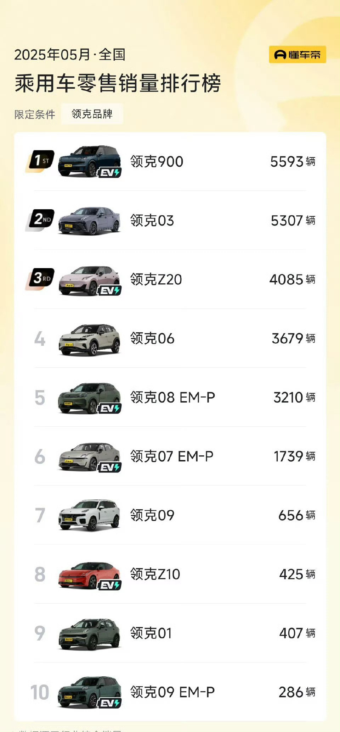The width and height of the screenshot is (340, 732).
Task: Click the EV badge on 领克08 EM-P
Action: (x=110, y=408)
